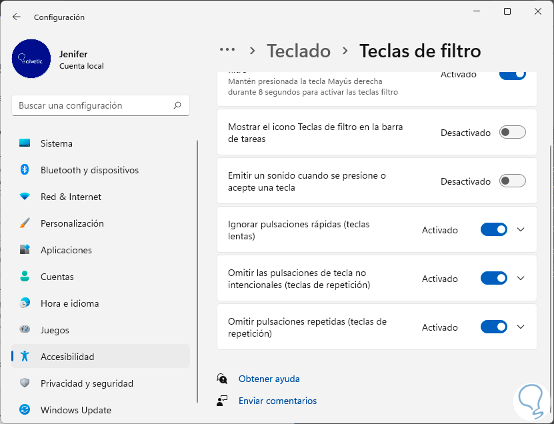Click the Enviar comentarios link
This screenshot has width=554, height=424.
coord(277,401)
